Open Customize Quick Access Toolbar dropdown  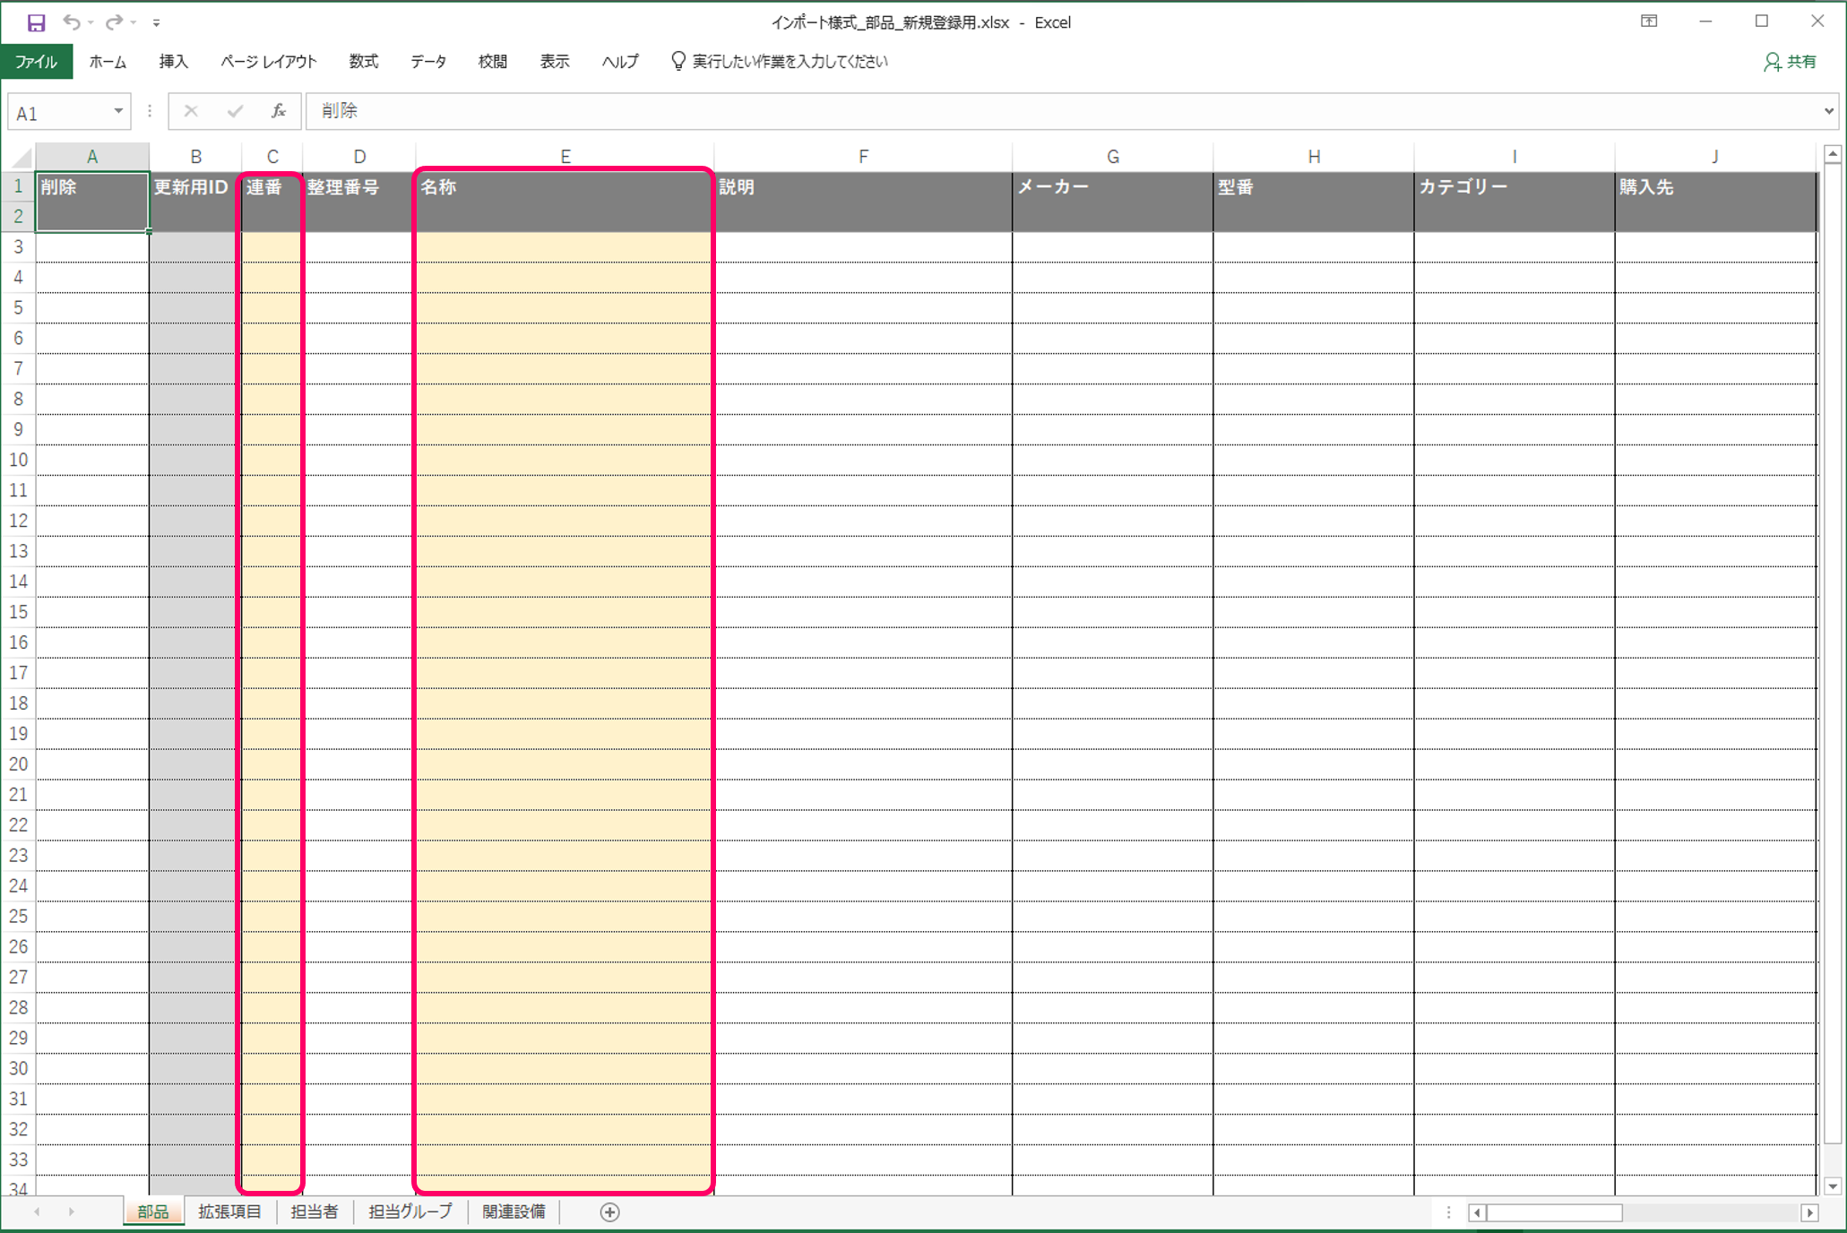tap(156, 22)
